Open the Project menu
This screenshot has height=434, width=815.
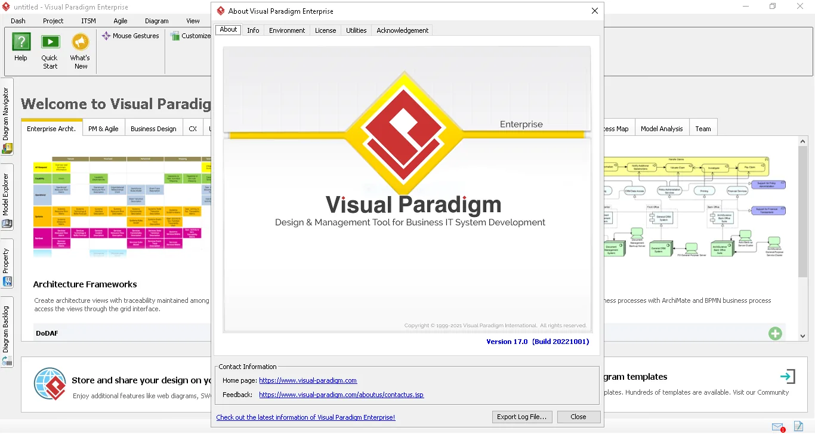pyautogui.click(x=53, y=21)
